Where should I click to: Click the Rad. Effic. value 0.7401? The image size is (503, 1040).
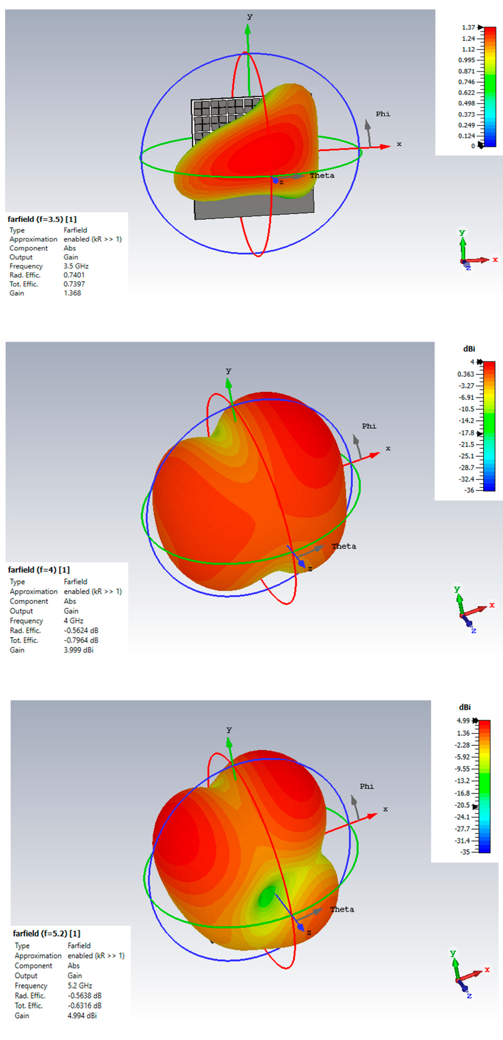pos(74,275)
